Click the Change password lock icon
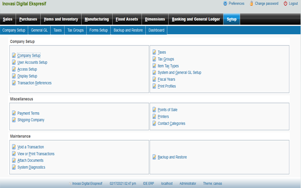 point(251,3)
